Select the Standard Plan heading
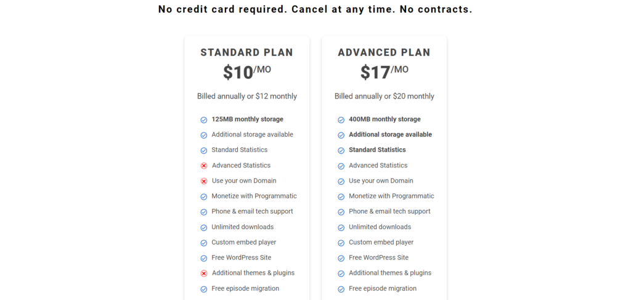 point(246,53)
